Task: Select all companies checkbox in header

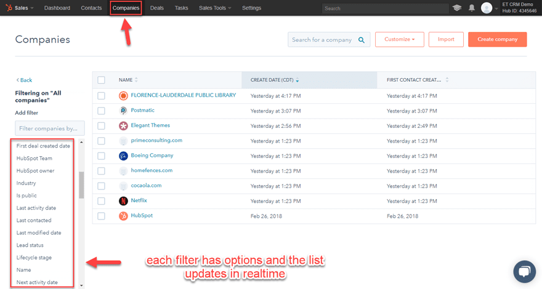Action: [101, 80]
